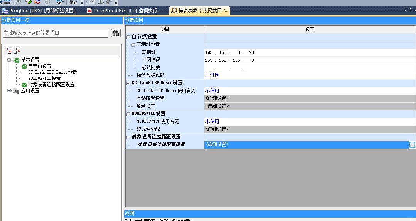This screenshot has height=221, width=416.
Task: Click the settings item search input box
Action: click(x=56, y=33)
